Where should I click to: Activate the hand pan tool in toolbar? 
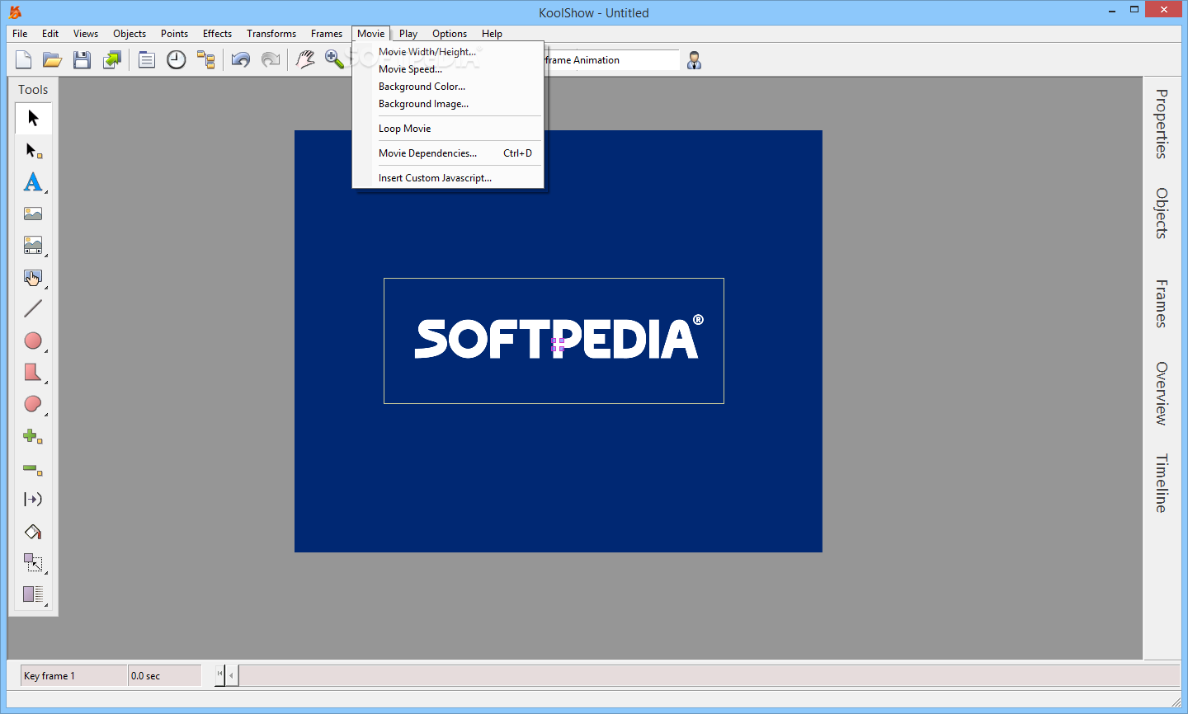[305, 59]
